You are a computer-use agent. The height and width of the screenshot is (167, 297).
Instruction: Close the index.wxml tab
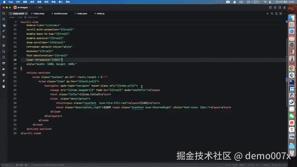(26, 14)
